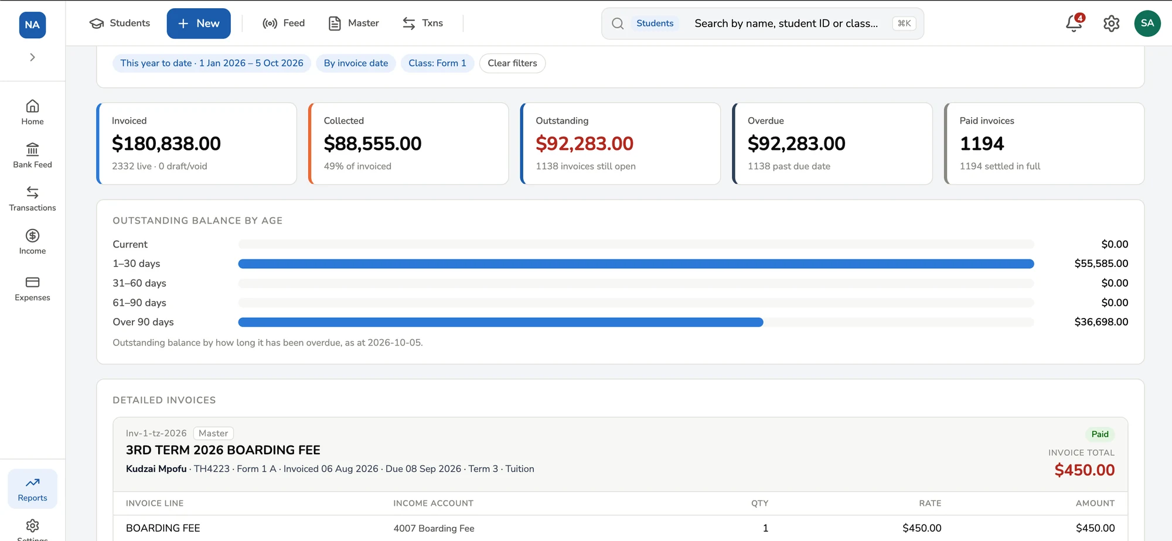Click Clear filters button
Viewport: 1172px width, 541px height.
click(x=512, y=63)
